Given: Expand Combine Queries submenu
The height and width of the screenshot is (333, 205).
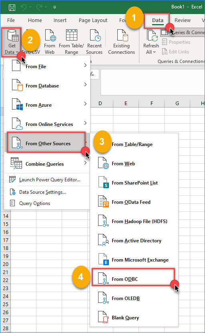Looking at the screenshot, I should pos(47,164).
